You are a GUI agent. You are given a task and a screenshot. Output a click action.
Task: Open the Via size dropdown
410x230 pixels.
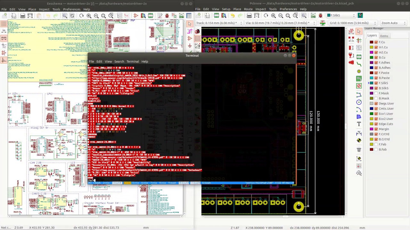280,23
